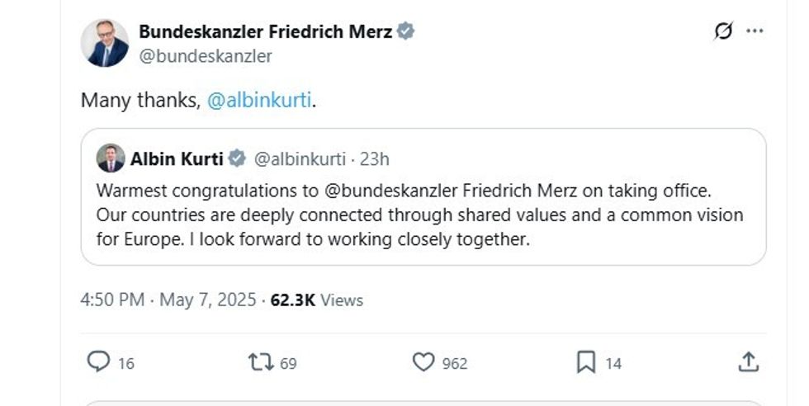The image size is (809, 406).
Task: Click the @bundeskanzler handle under the name
Action: click(206, 56)
